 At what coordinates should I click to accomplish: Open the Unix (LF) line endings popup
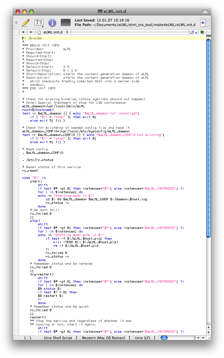[145, 338]
